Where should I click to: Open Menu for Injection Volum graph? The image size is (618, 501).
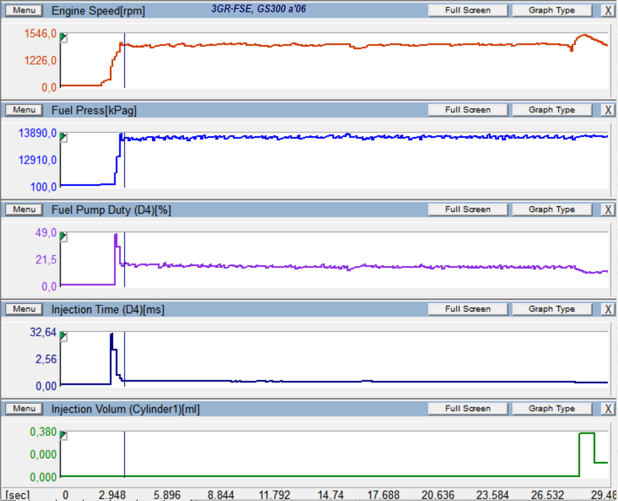24,409
